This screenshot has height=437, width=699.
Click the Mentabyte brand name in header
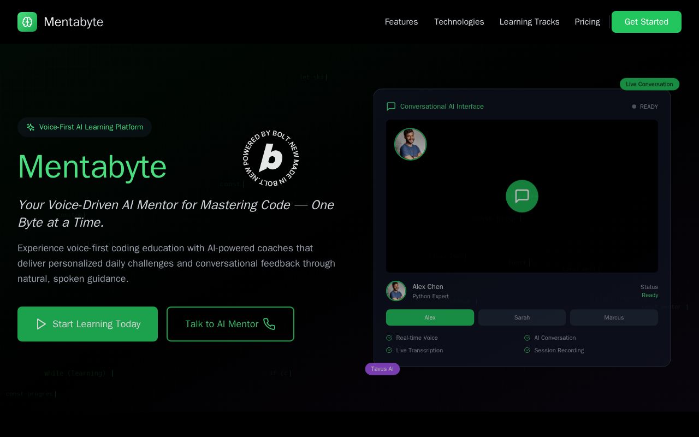click(x=74, y=22)
